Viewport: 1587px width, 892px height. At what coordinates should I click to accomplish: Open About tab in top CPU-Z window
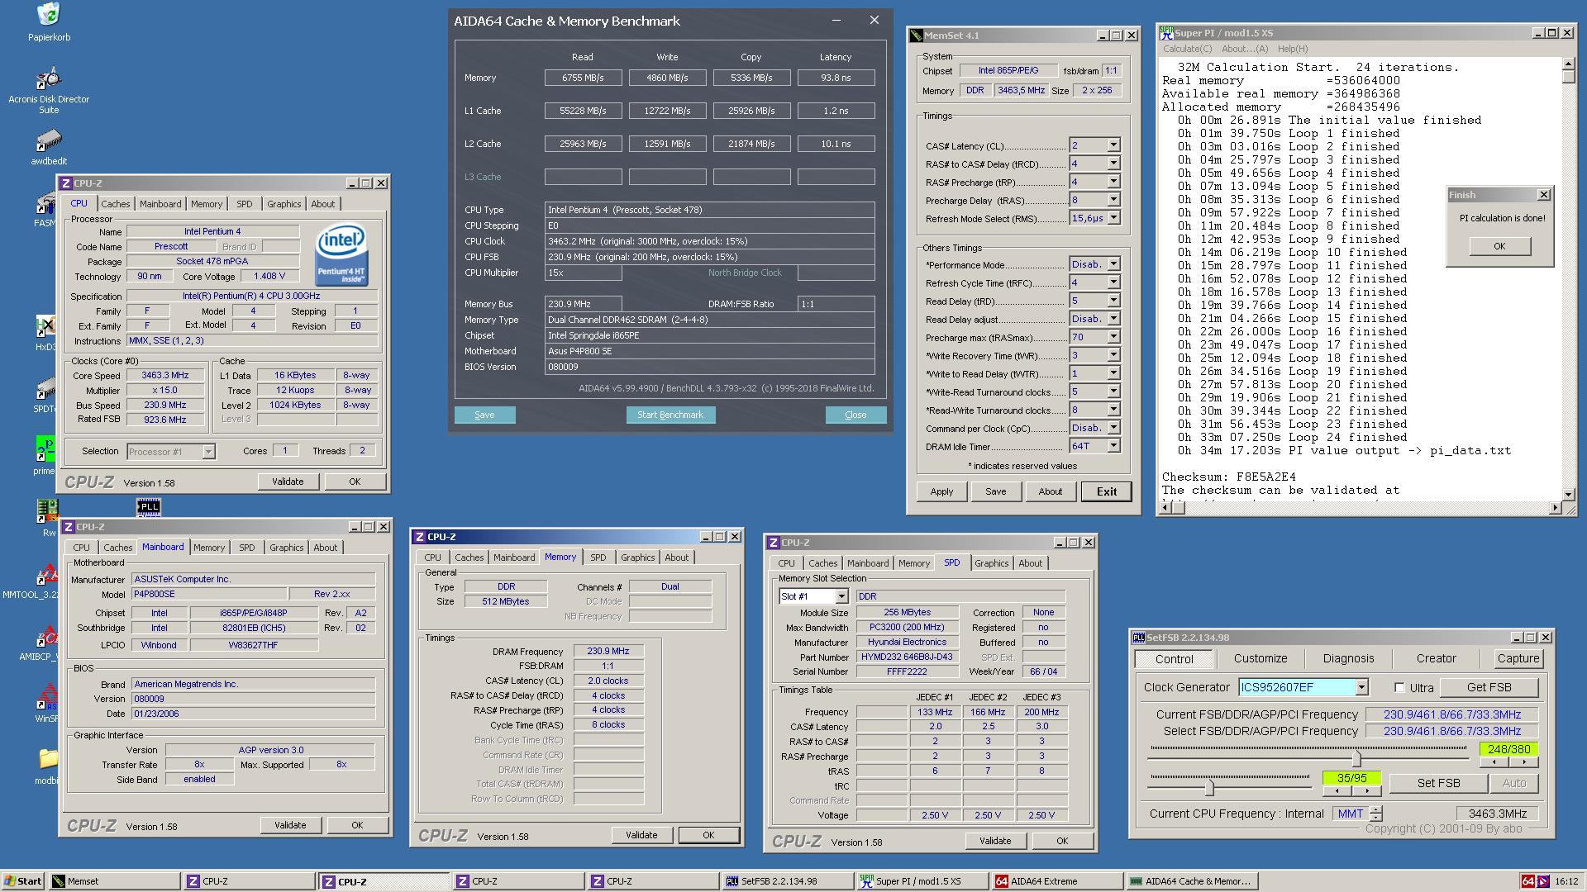pyautogui.click(x=323, y=204)
